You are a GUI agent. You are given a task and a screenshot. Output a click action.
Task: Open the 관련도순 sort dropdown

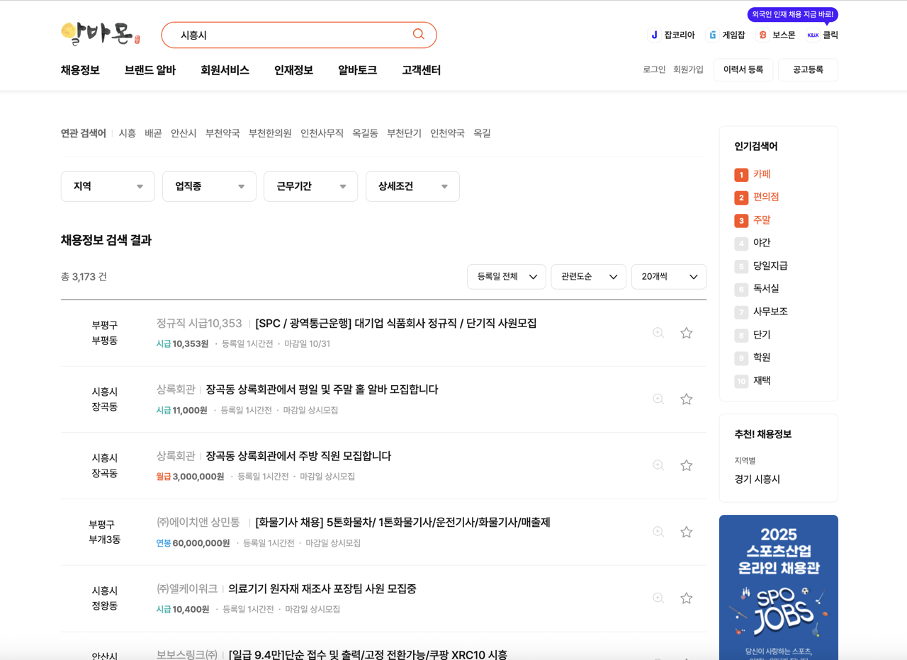(x=588, y=277)
